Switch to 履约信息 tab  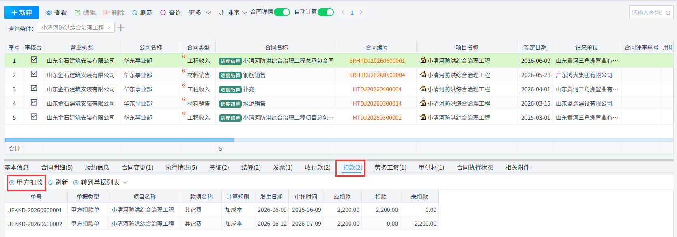pos(97,167)
